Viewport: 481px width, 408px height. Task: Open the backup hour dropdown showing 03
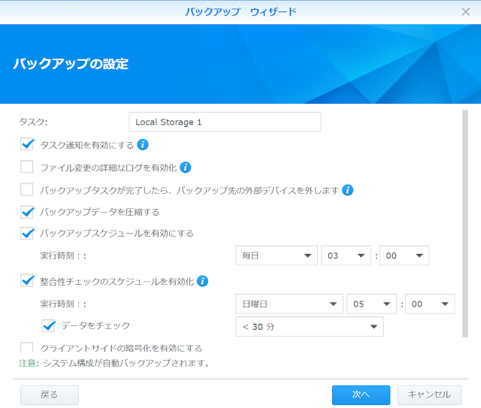(x=346, y=255)
